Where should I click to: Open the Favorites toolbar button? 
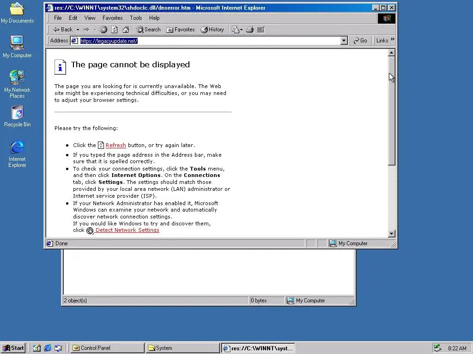point(181,29)
